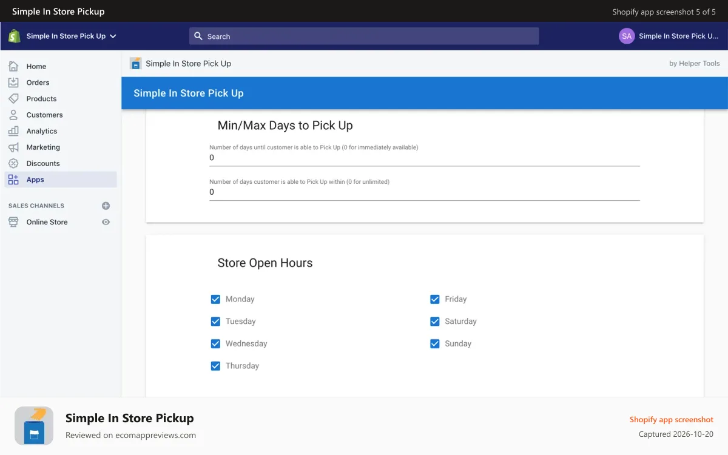Click the 'SALES CHANNELS' section label
This screenshot has height=455, width=728.
click(36, 206)
